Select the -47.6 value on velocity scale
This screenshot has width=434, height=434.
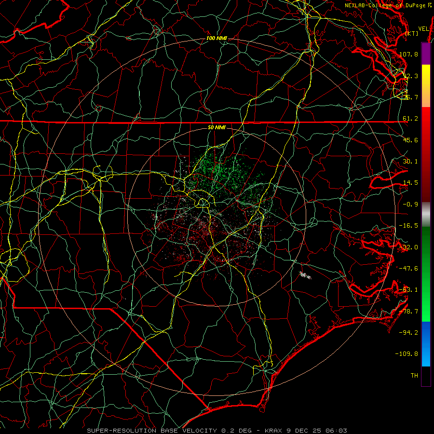[408, 269]
